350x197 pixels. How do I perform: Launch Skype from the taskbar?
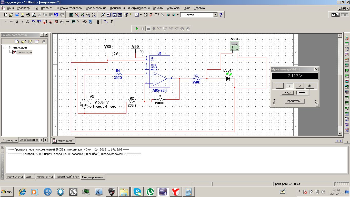pyautogui.click(x=138, y=192)
